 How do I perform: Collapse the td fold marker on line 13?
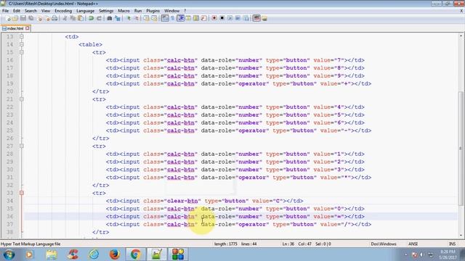(x=22, y=37)
